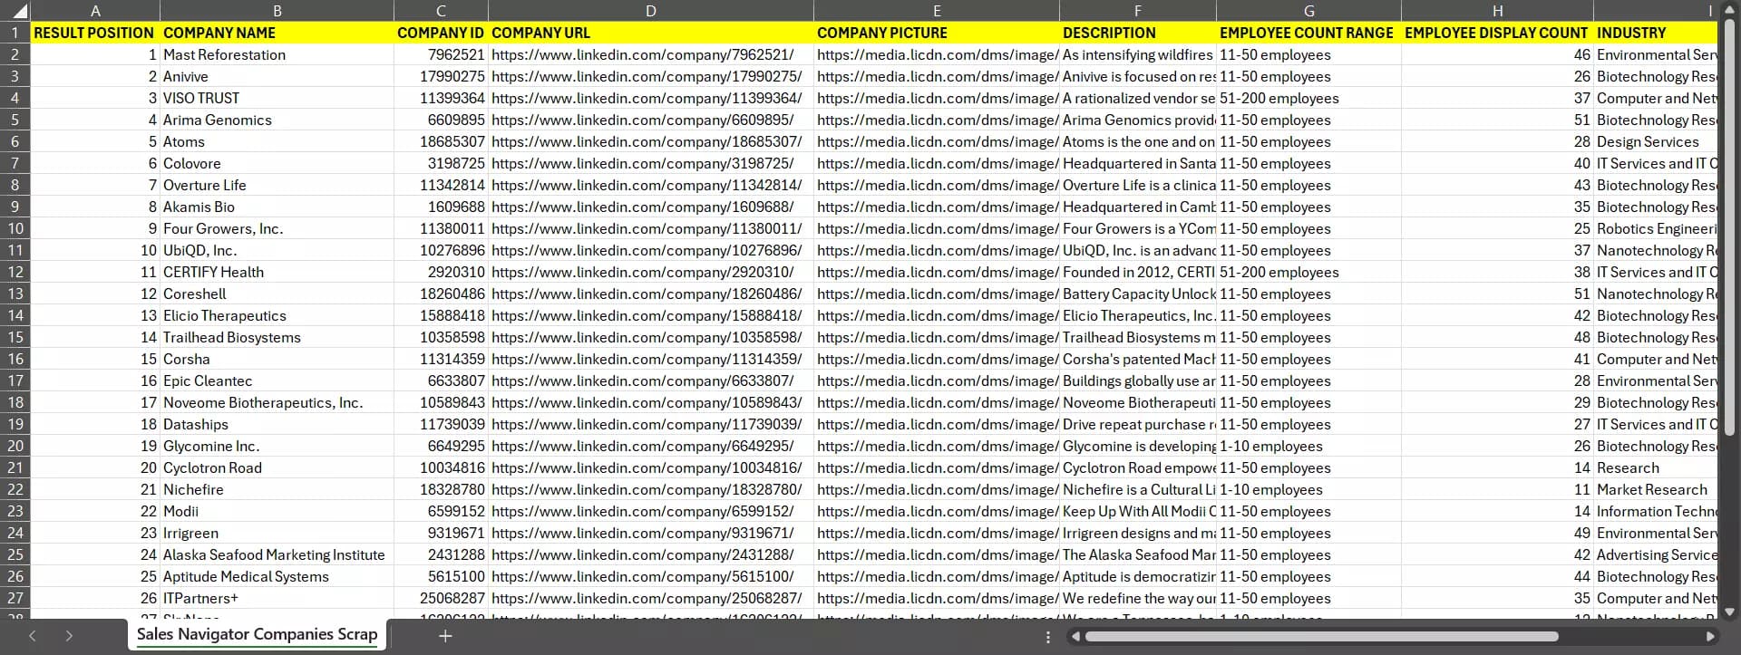
Task: Click company ID 7962521 cell
Action: (x=441, y=54)
